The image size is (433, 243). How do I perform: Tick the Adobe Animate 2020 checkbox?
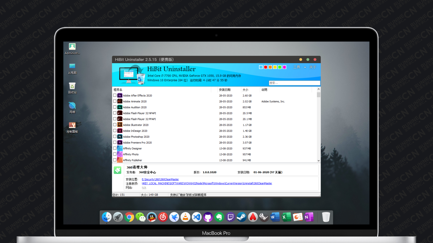[115, 101]
